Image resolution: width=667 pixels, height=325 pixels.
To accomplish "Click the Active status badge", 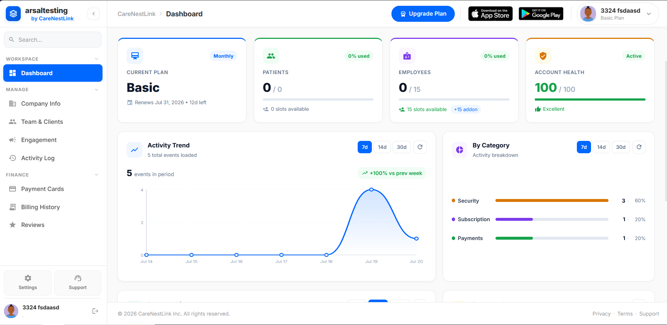I will 634,56.
